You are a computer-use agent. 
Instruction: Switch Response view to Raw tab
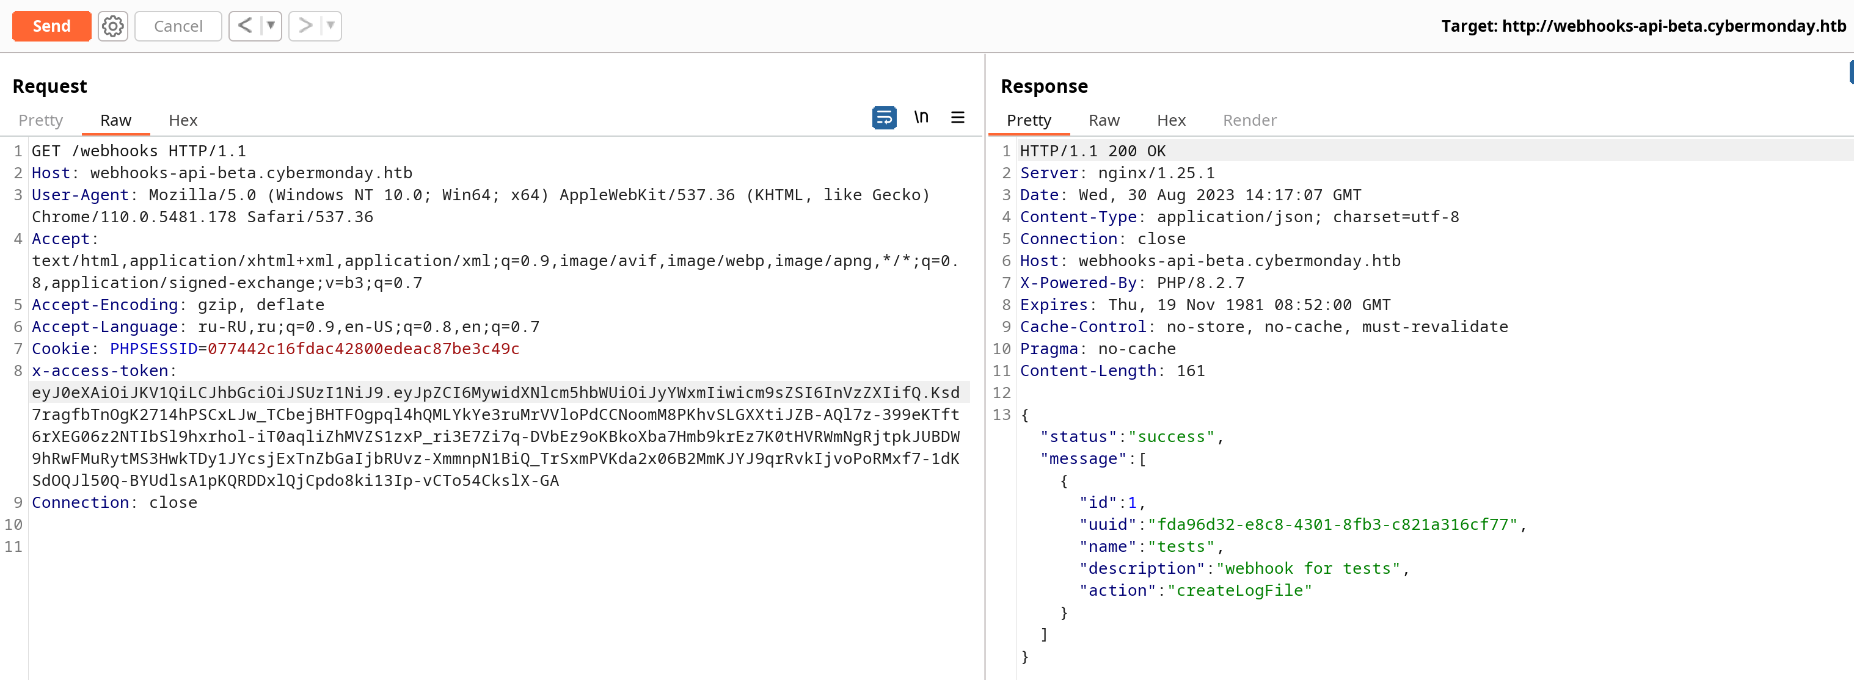click(x=1103, y=121)
